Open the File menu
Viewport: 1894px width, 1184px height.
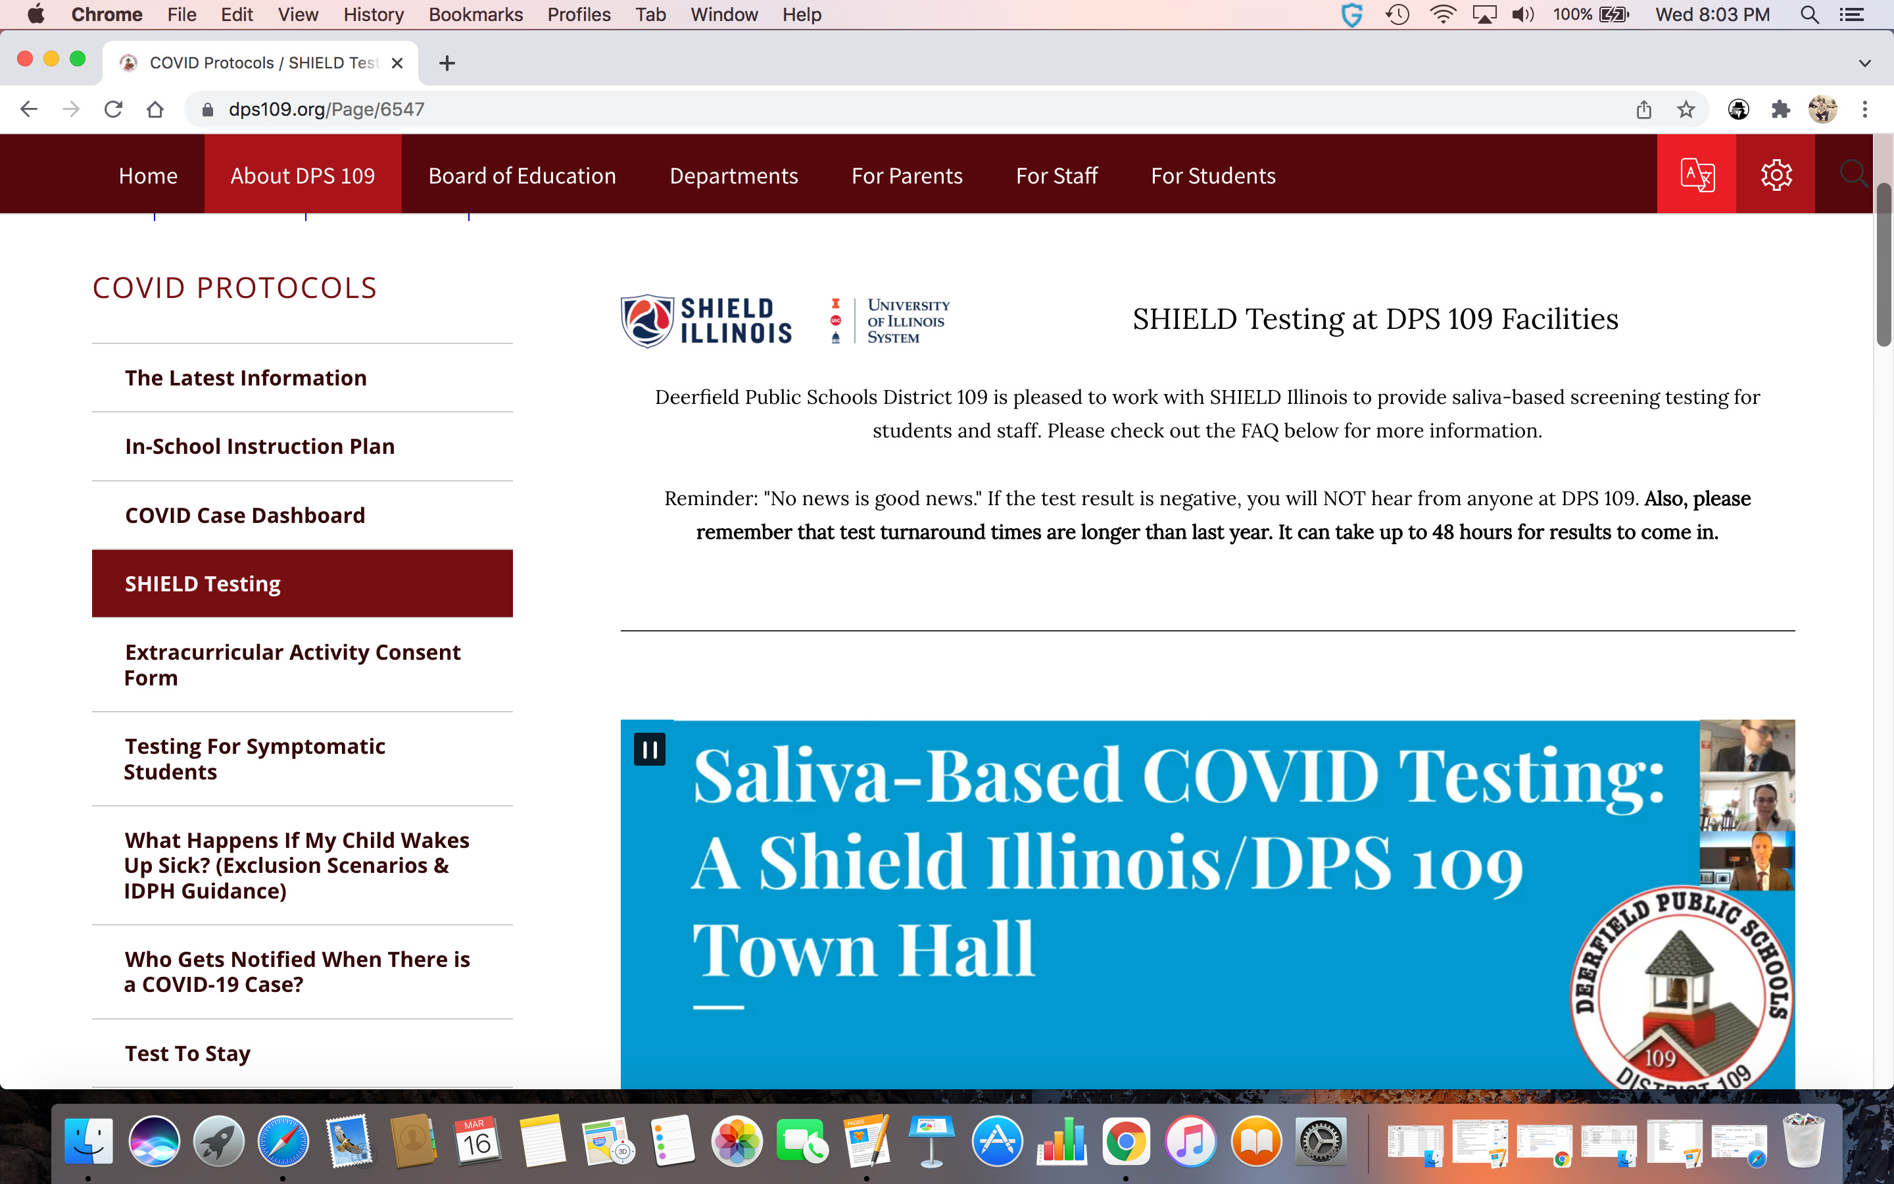[182, 15]
